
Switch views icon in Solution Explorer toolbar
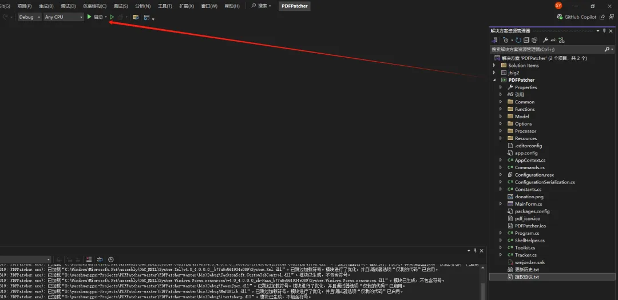[494, 40]
